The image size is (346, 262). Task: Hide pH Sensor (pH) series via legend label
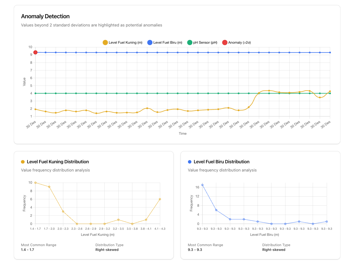click(205, 43)
